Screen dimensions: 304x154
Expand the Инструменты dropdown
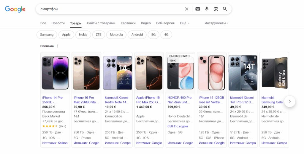pyautogui.click(x=216, y=23)
